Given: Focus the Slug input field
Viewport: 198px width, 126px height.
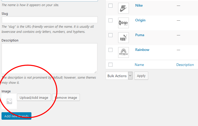Looking at the screenshot, I should pyautogui.click(x=49, y=20).
